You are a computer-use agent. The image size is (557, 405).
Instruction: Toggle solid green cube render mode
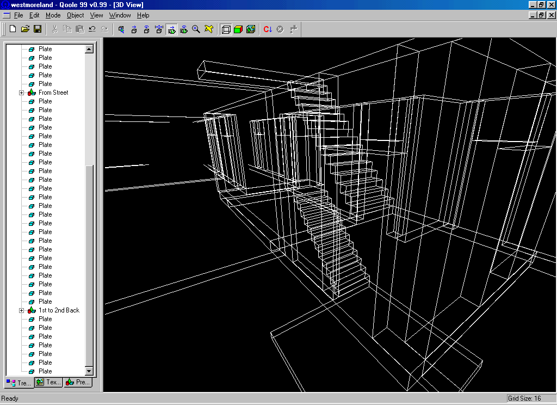238,29
